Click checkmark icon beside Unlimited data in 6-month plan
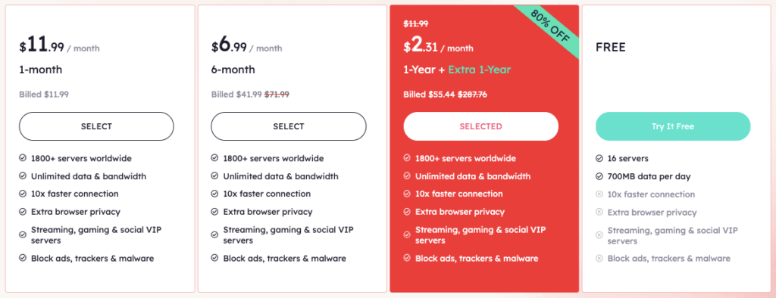The height and width of the screenshot is (298, 776). point(214,176)
